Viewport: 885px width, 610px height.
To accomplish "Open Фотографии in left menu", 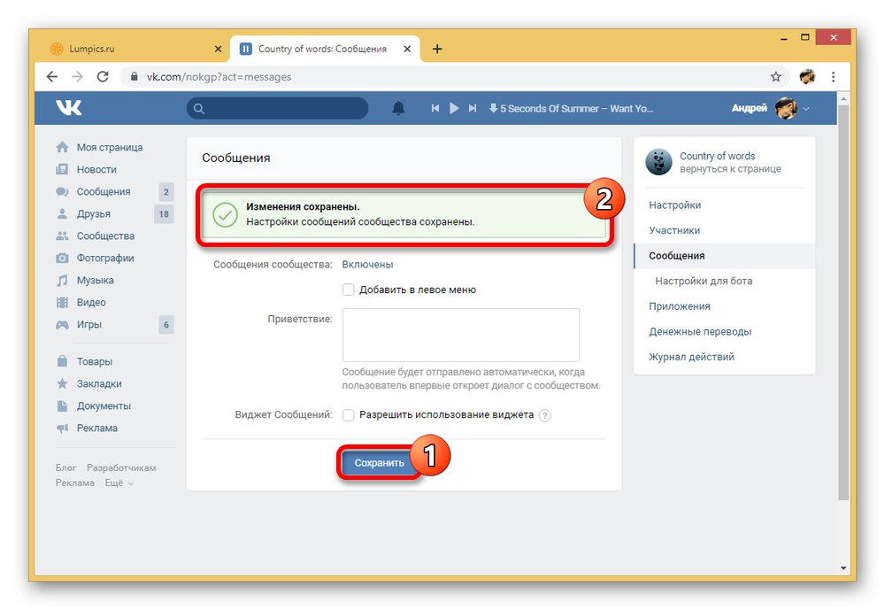I will click(x=105, y=259).
